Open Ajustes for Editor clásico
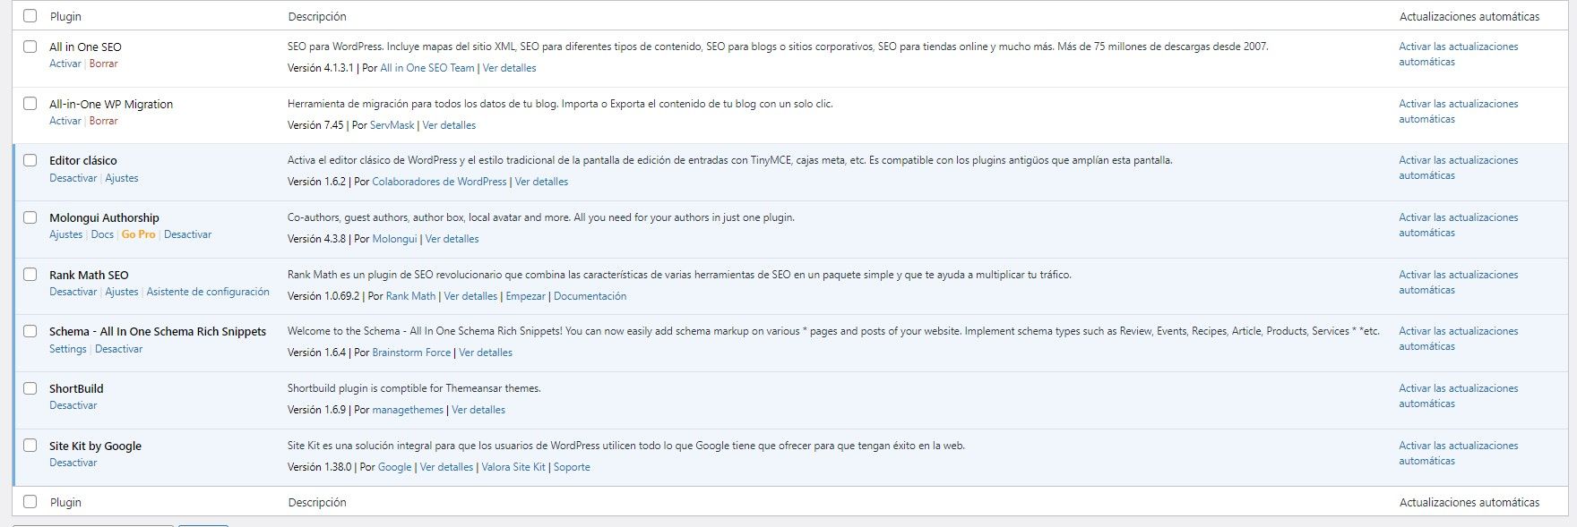The height and width of the screenshot is (527, 1577). pyautogui.click(x=122, y=178)
